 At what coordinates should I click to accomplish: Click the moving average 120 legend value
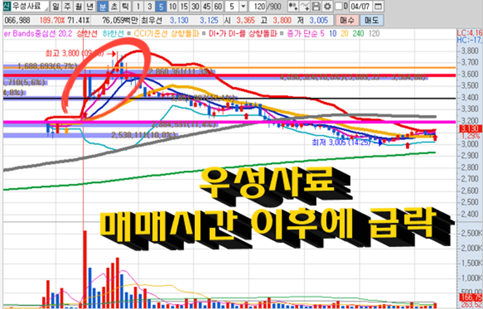[374, 34]
